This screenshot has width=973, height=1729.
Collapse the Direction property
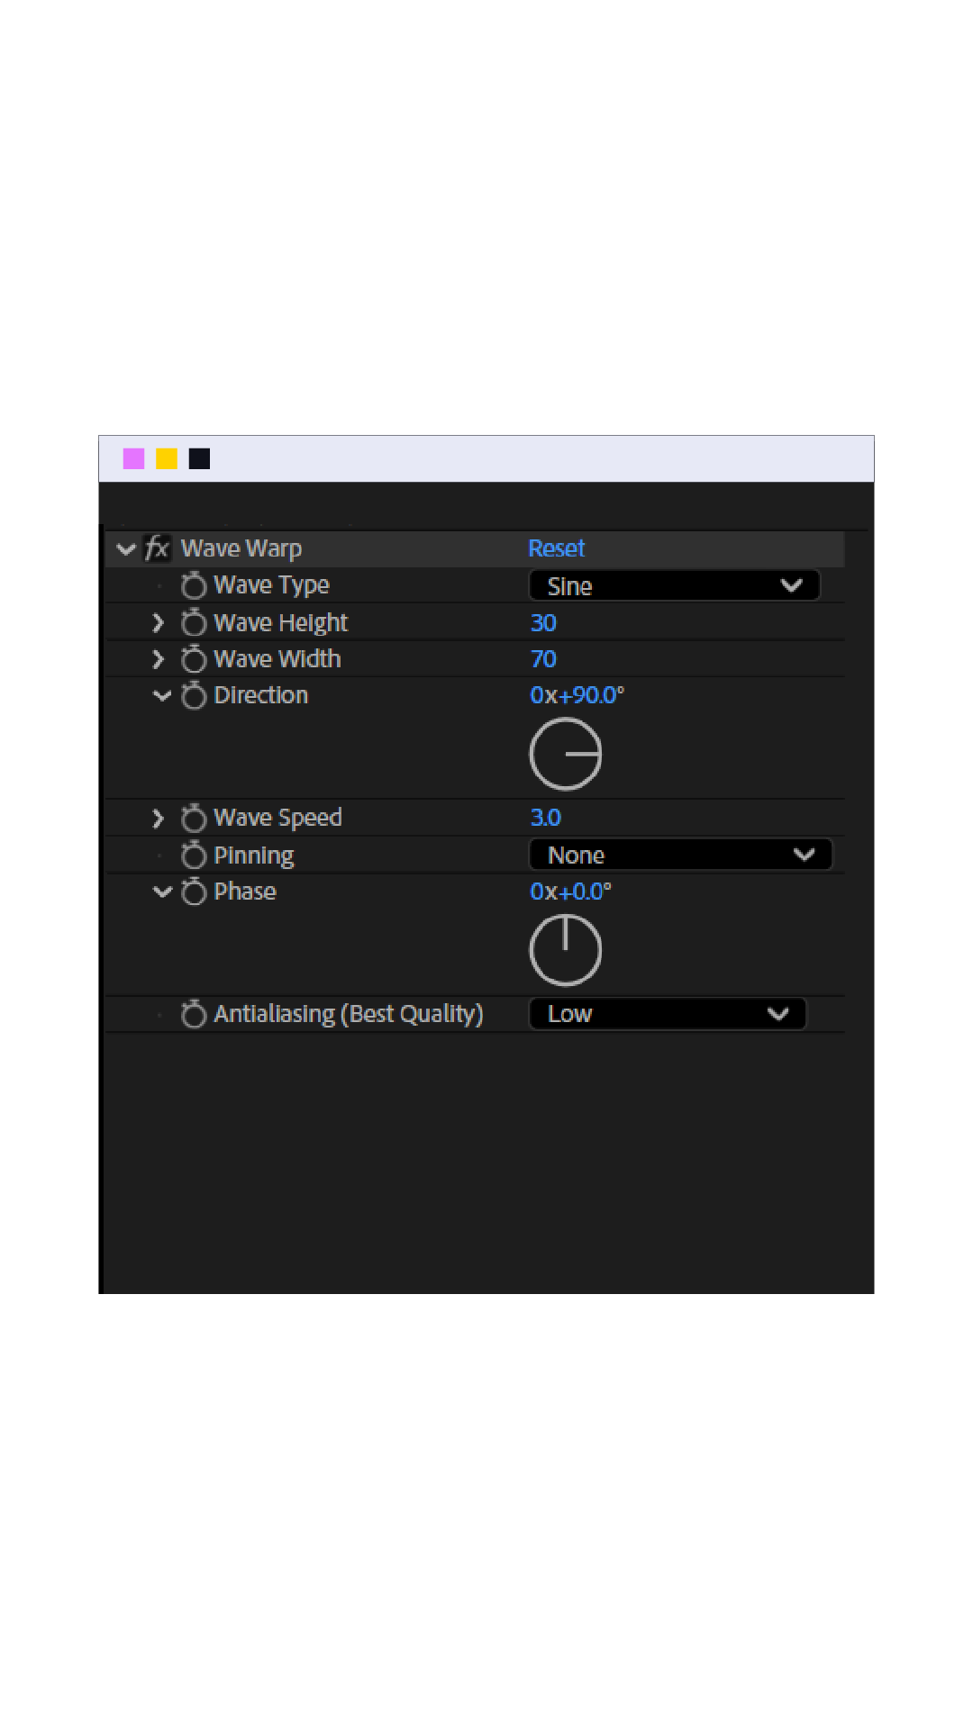[162, 695]
